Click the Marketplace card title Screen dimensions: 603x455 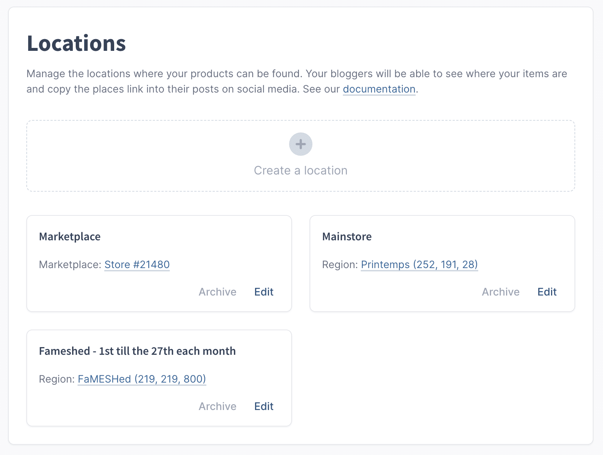[x=70, y=237]
